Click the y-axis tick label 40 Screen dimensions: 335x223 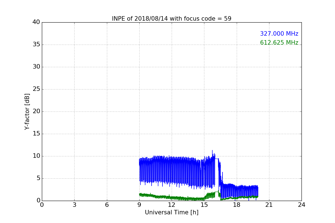[x=36, y=22]
